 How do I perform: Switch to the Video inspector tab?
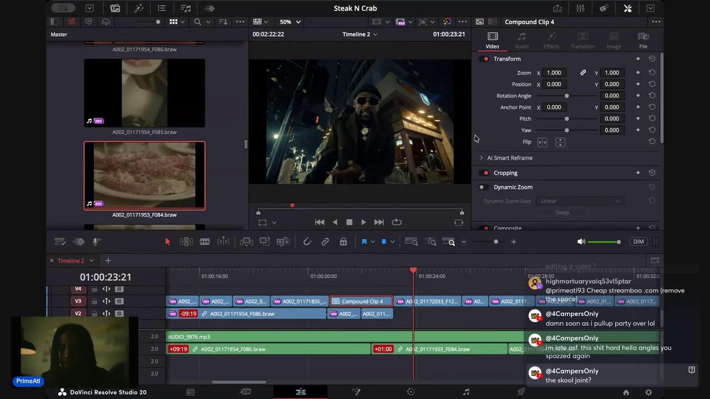tap(493, 40)
